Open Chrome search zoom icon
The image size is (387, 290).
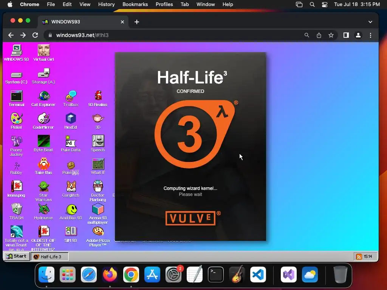(307, 35)
